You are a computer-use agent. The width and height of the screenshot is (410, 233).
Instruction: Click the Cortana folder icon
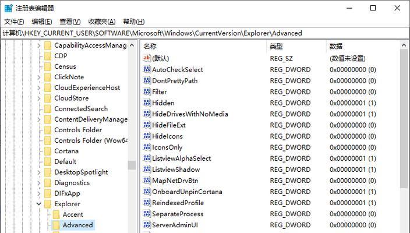click(x=48, y=151)
